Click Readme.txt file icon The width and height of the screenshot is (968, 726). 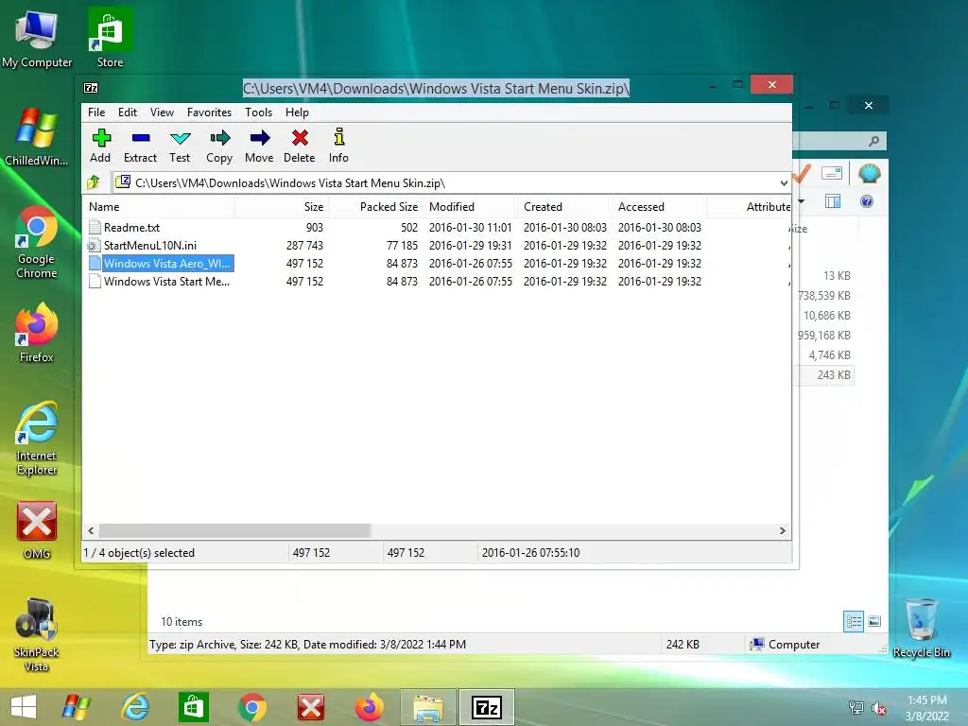95,227
